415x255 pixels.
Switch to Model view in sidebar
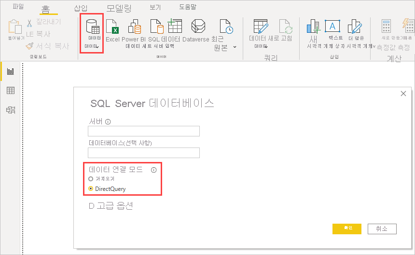11,110
